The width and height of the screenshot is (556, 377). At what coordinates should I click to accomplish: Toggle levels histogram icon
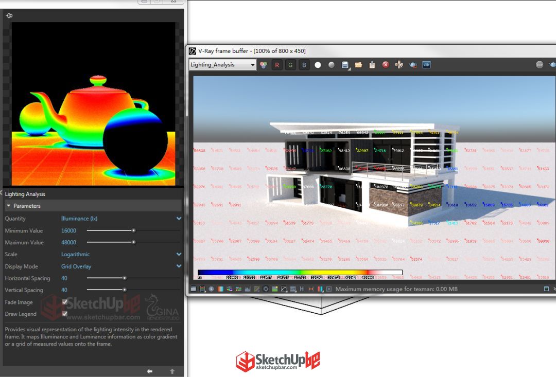pos(248,289)
